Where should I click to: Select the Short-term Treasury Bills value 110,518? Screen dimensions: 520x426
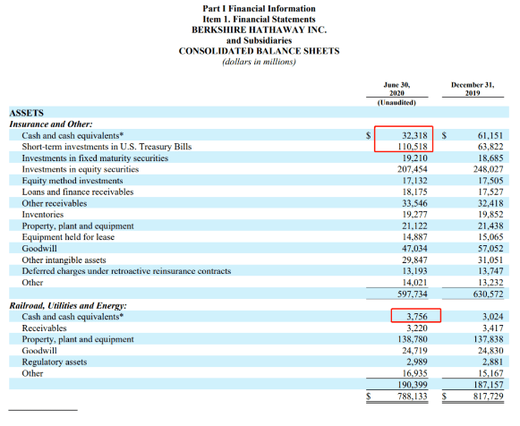pos(413,147)
